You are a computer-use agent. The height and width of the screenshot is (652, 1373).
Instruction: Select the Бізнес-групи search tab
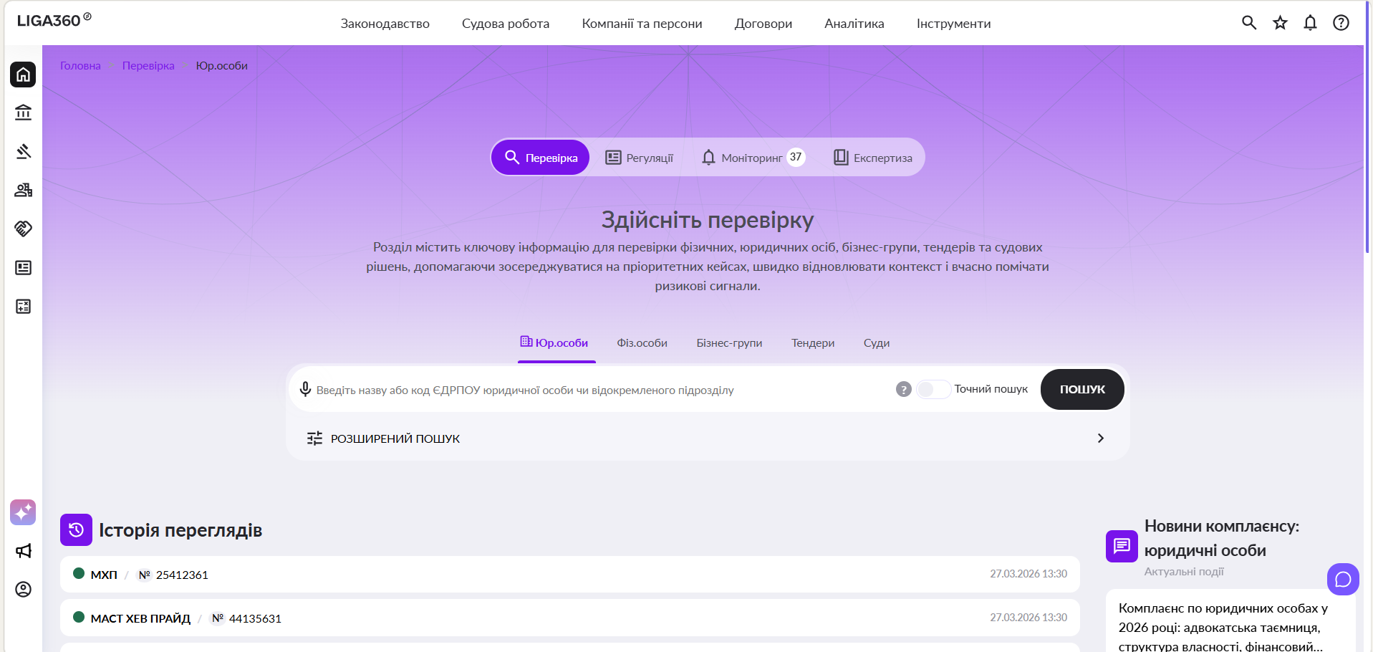(729, 342)
